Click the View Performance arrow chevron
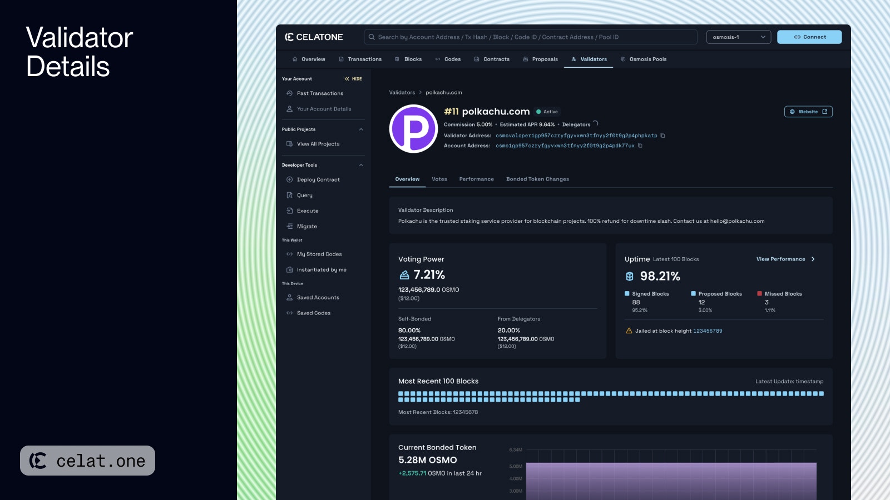This screenshot has height=500, width=890. (813, 259)
